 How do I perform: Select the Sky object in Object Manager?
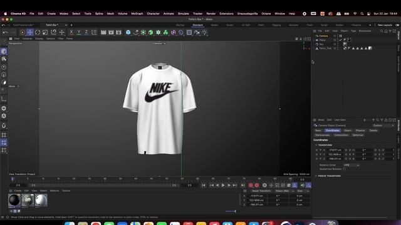point(321,44)
